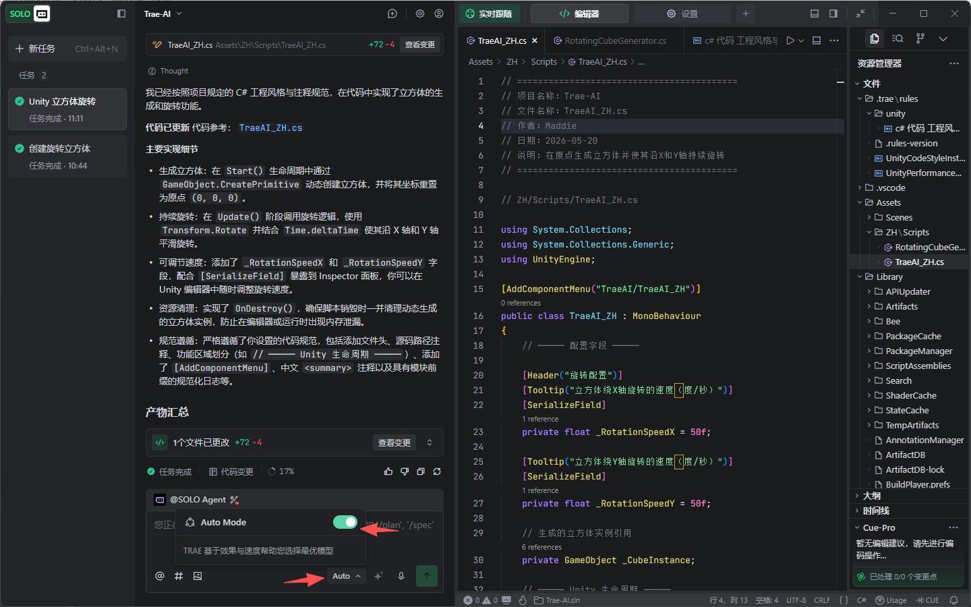Image resolution: width=971 pixels, height=607 pixels.
Task: Click the 已处理 0/0 个变更点 status
Action: [908, 577]
